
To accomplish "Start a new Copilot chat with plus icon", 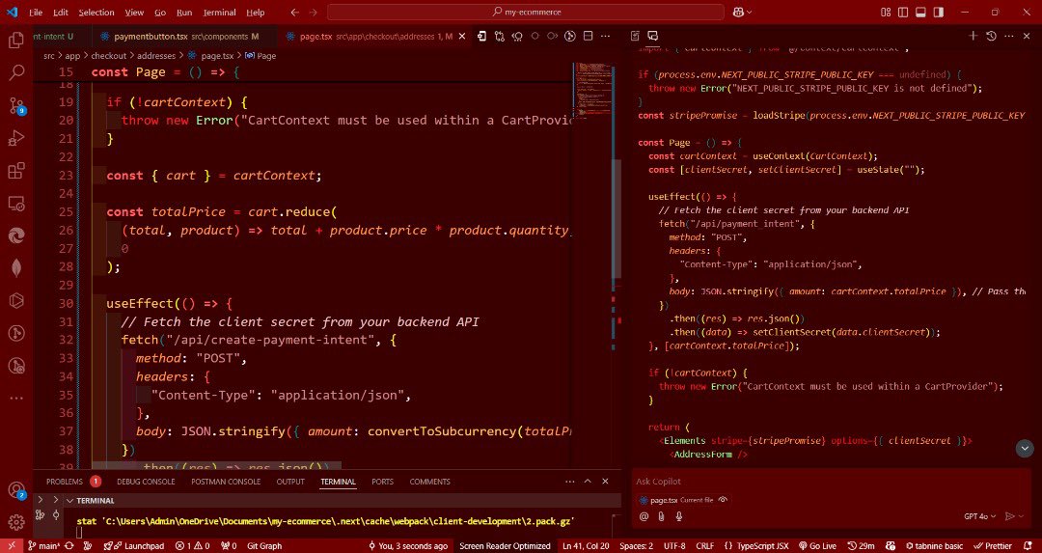I will pyautogui.click(x=973, y=36).
